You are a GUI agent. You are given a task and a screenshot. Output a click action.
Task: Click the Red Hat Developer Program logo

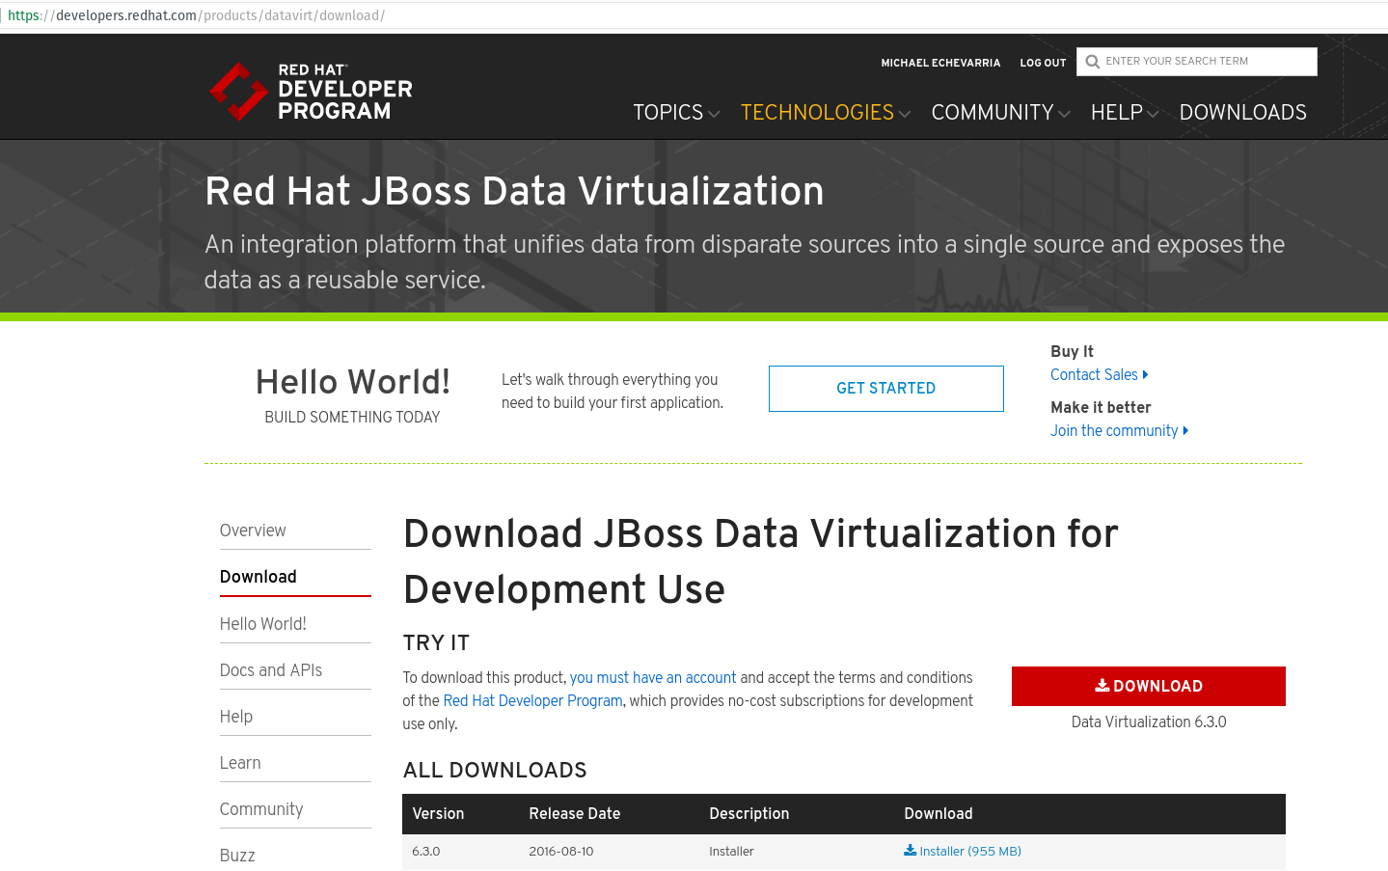311,92
